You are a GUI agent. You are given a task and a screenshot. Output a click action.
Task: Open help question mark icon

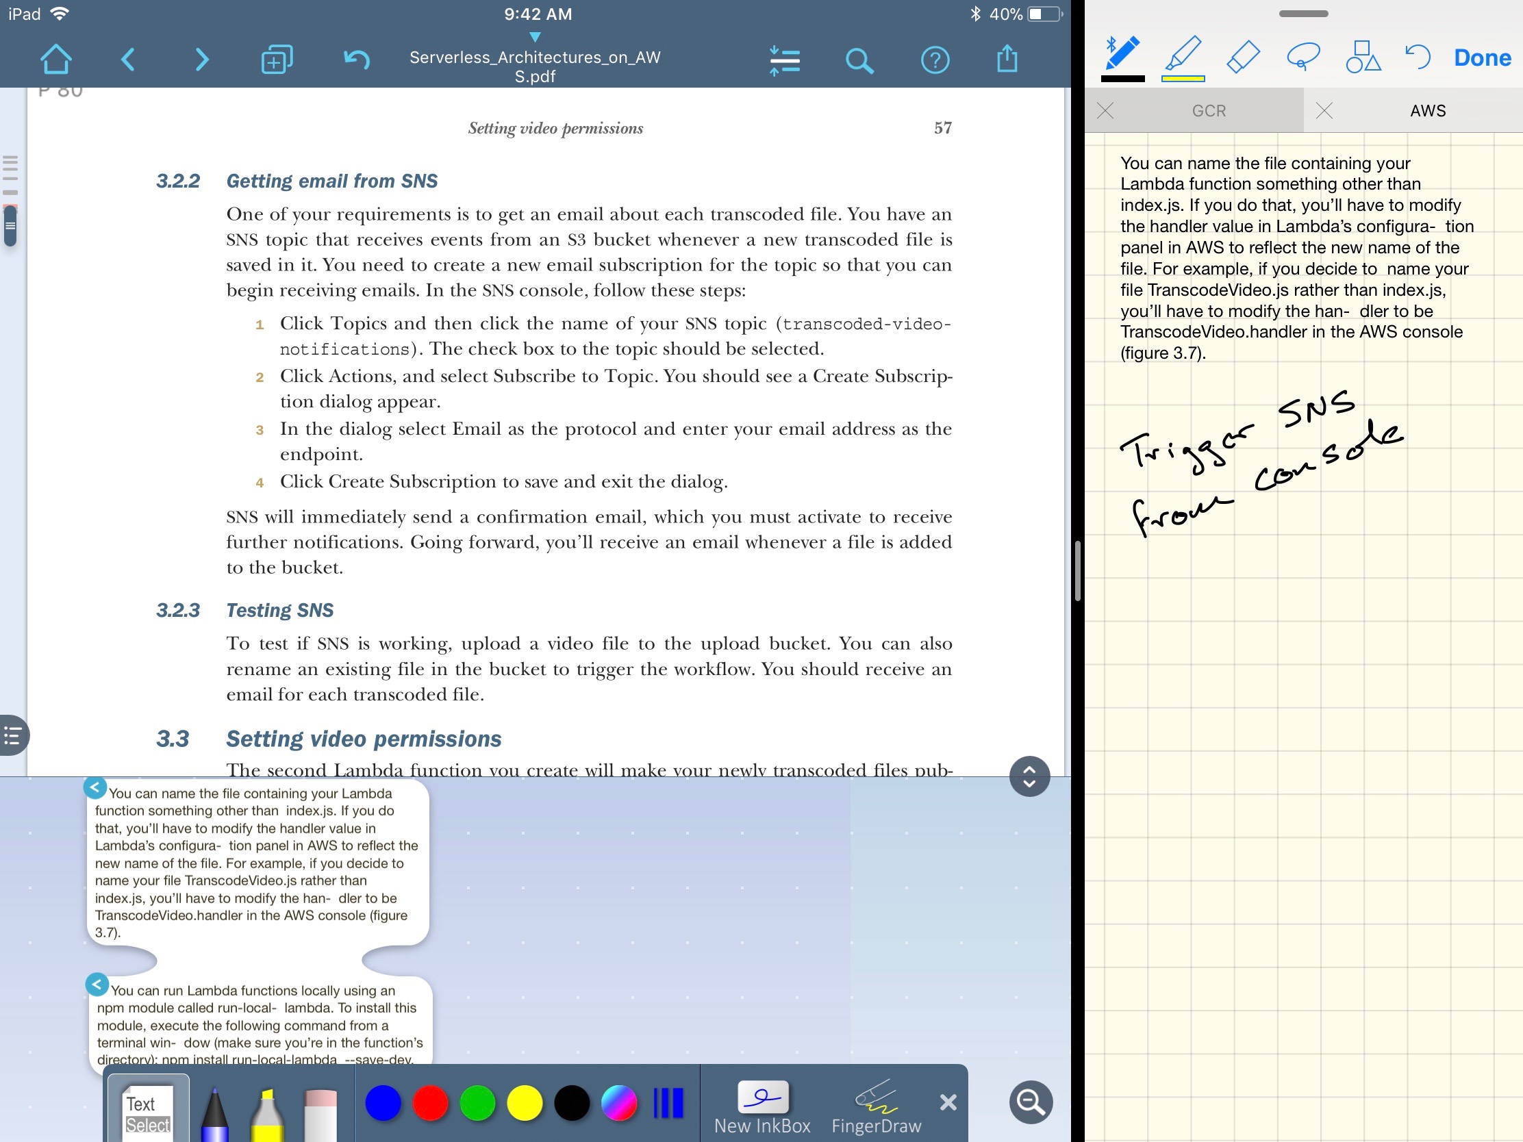click(935, 60)
